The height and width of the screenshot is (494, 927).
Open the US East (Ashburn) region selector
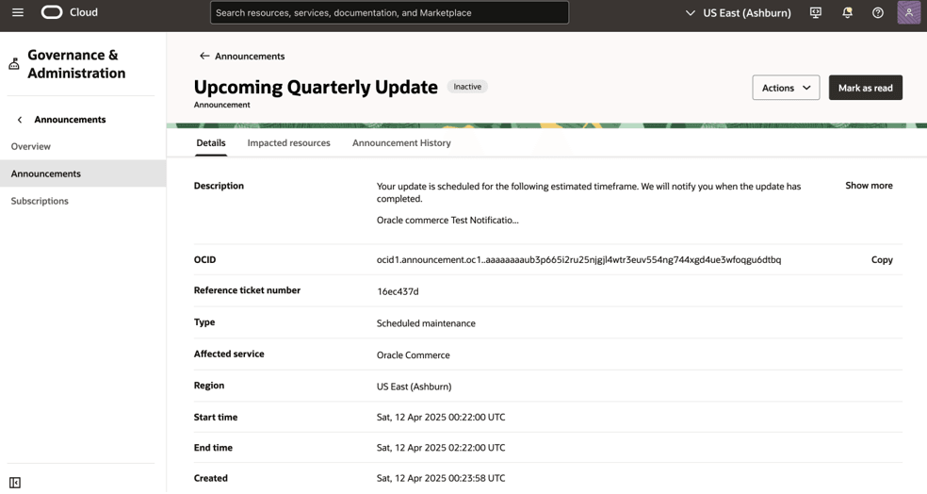(x=738, y=12)
